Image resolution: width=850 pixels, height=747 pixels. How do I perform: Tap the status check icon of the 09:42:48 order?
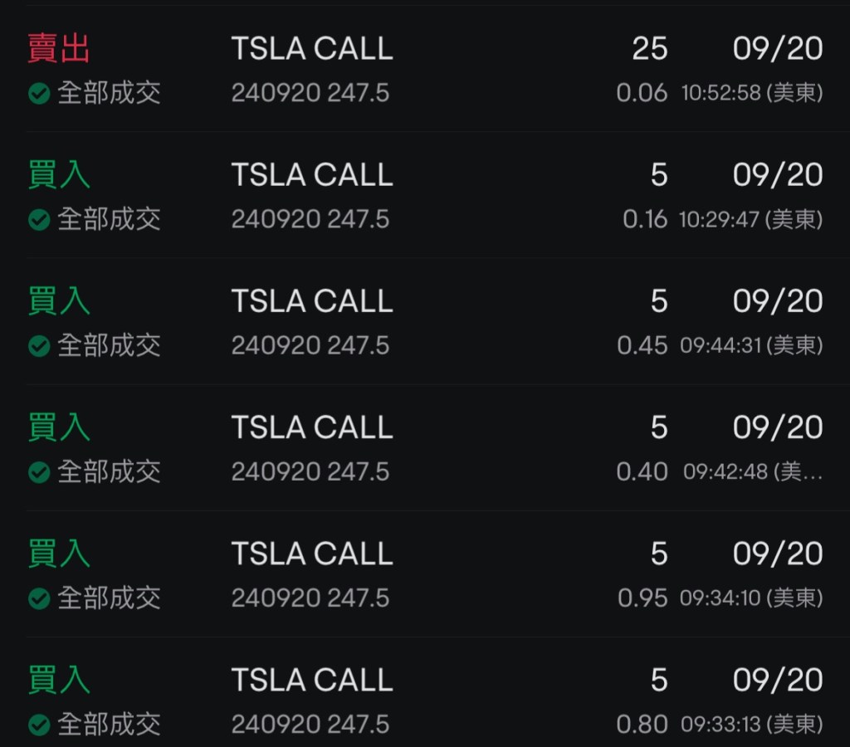pyautogui.click(x=39, y=472)
